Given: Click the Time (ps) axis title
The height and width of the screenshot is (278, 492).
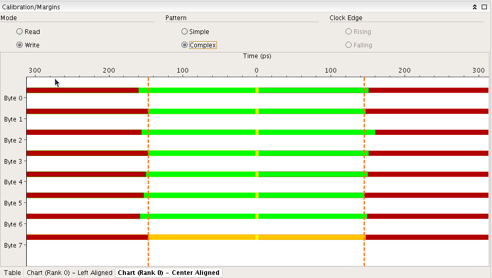Looking at the screenshot, I should coord(257,56).
